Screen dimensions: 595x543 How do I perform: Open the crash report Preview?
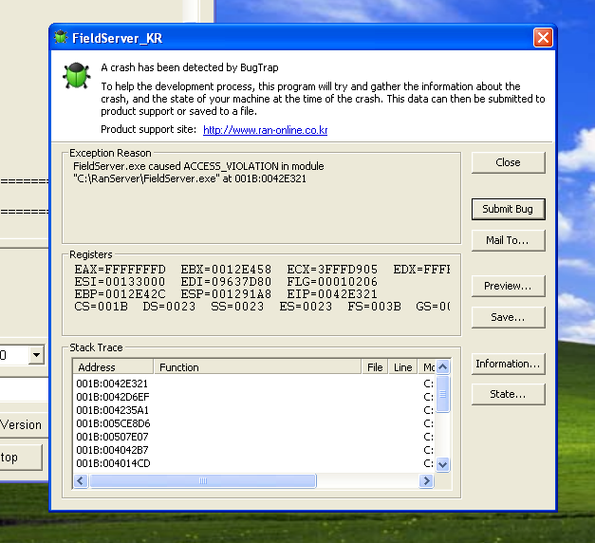[x=508, y=287]
